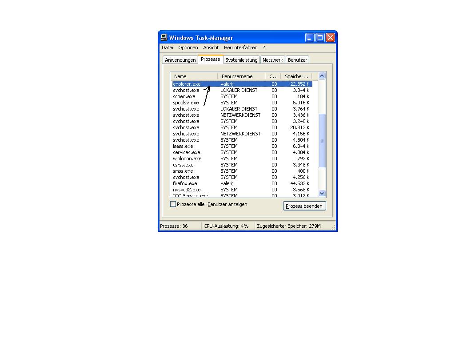Select svchost.exe using 3.436 K memory

[x=242, y=115]
